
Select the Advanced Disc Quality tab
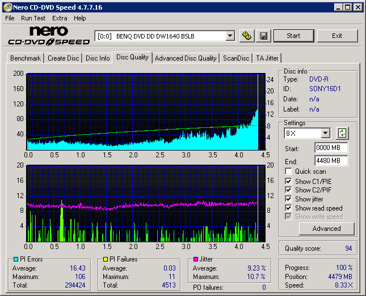(x=186, y=58)
